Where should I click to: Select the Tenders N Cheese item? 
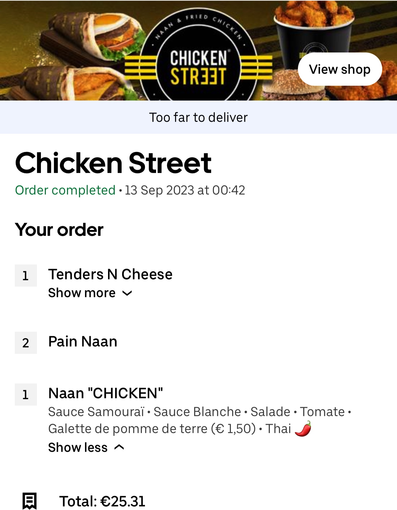[x=110, y=274]
